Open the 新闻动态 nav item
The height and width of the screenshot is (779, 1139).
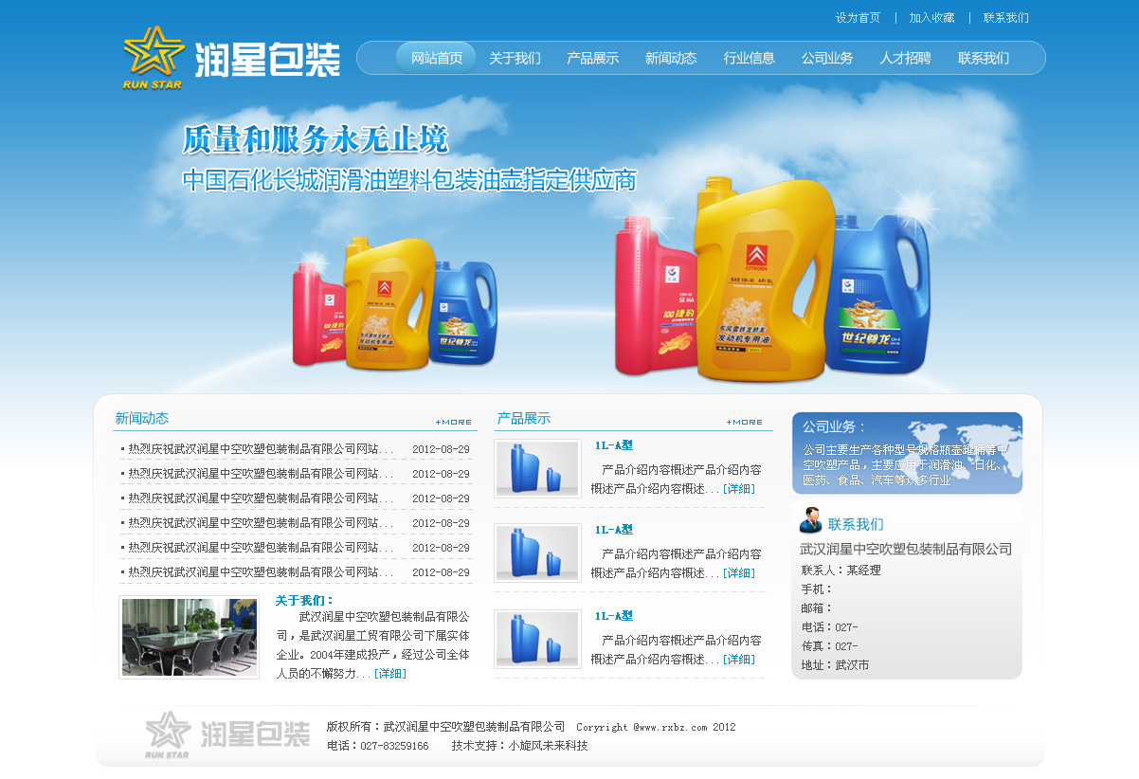coord(671,58)
